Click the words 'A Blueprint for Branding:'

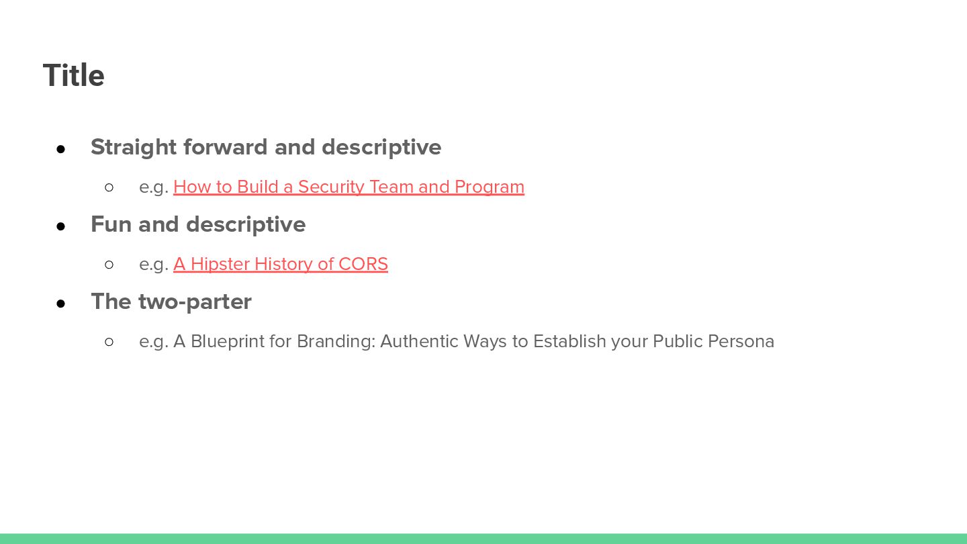274,341
